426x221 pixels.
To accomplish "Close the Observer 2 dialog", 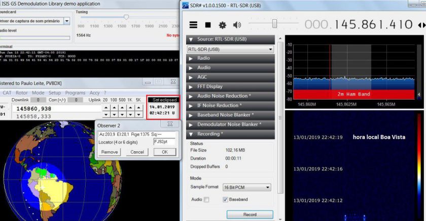I will click(170, 124).
